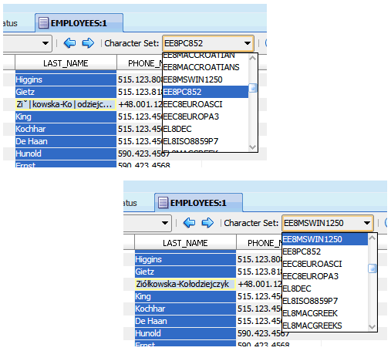391x351 pixels.
Task: Choose EE8MSWIN1250 in the top dropdown list
Action: coord(205,79)
